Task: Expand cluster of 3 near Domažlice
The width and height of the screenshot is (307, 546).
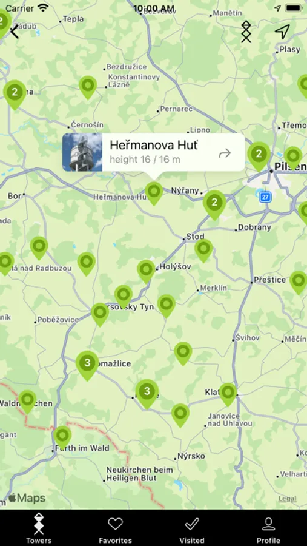Action: [x=87, y=365]
